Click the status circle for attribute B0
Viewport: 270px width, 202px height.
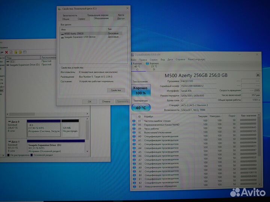click(135, 175)
